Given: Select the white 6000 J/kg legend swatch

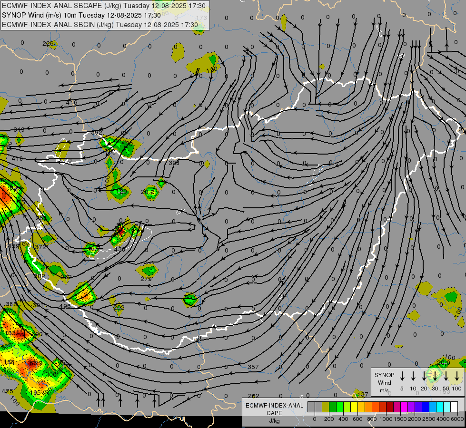Looking at the screenshot, I should 454,407.
